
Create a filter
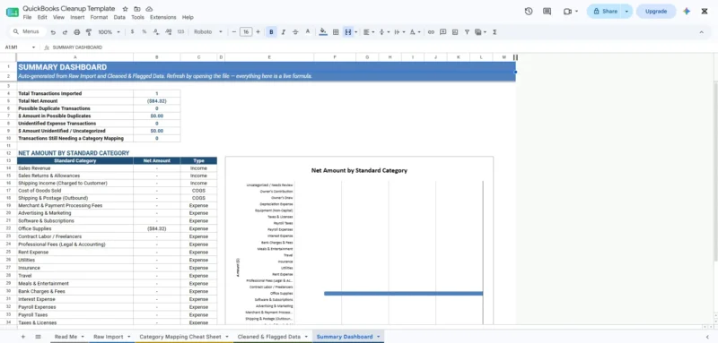(x=467, y=32)
